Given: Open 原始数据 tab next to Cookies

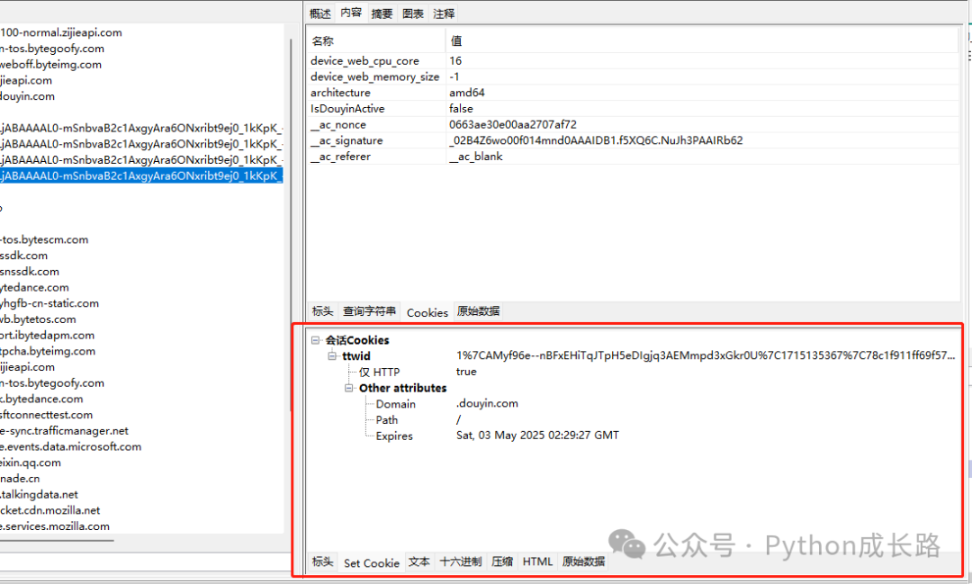Looking at the screenshot, I should pos(479,311).
